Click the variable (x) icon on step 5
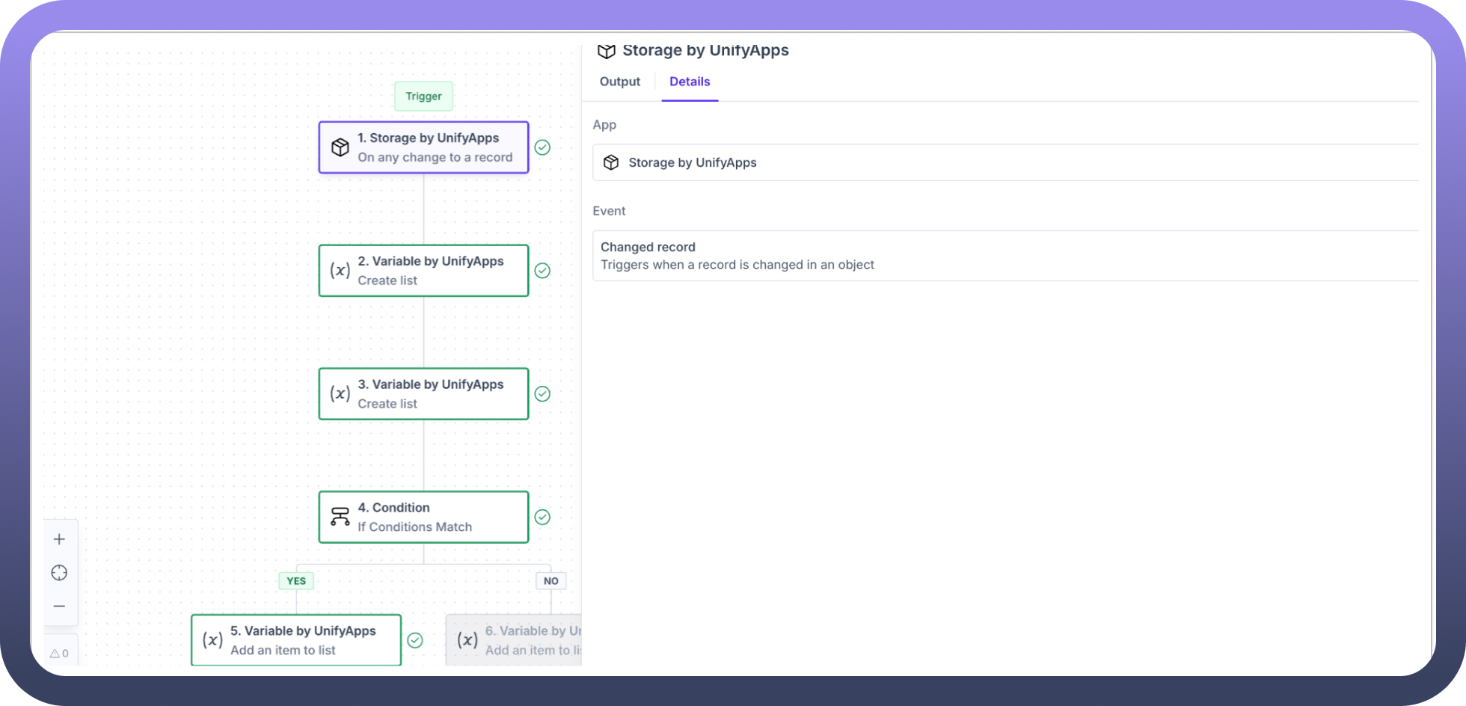 tap(213, 640)
